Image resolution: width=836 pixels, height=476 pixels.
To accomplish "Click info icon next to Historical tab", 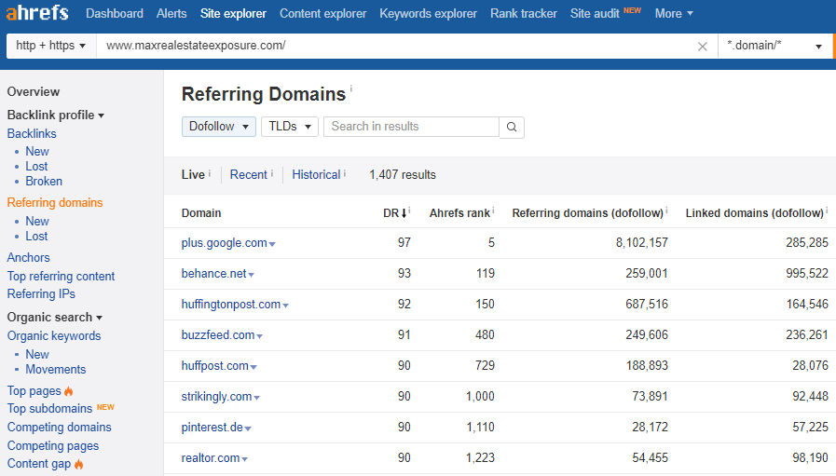I will coord(345,172).
